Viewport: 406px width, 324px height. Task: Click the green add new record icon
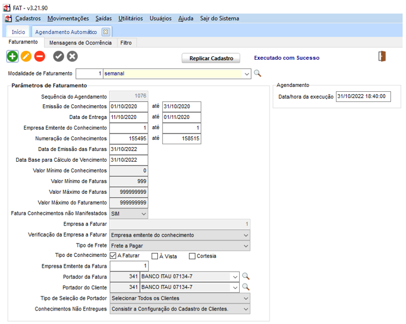[x=12, y=56]
